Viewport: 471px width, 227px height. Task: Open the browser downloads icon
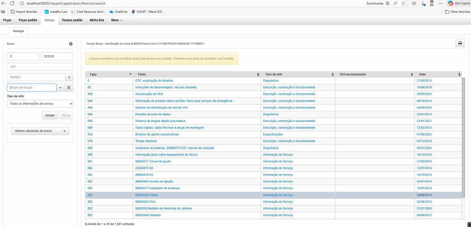tap(423, 3)
